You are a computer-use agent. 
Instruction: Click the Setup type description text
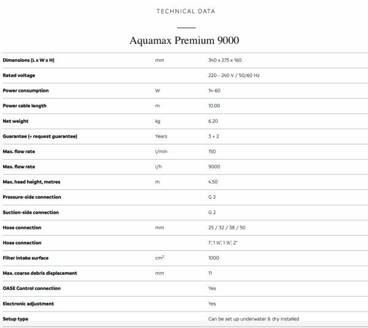tap(254, 319)
